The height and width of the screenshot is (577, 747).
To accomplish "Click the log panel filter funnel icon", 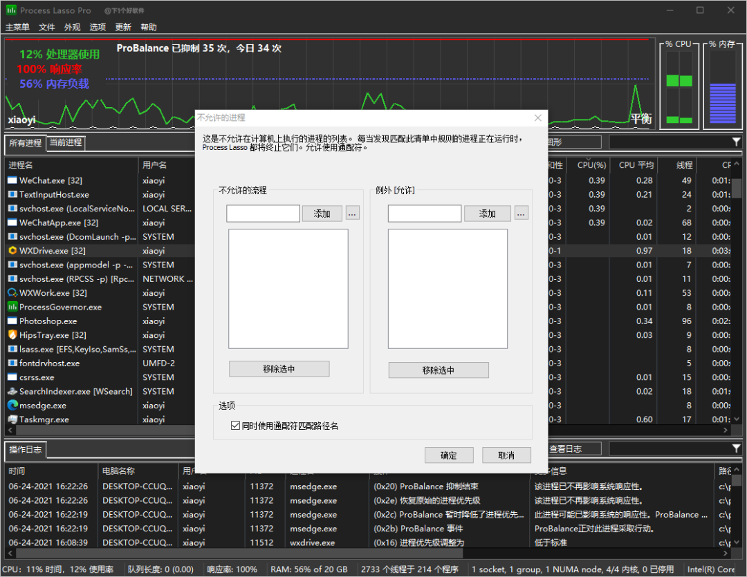I will coord(736,449).
